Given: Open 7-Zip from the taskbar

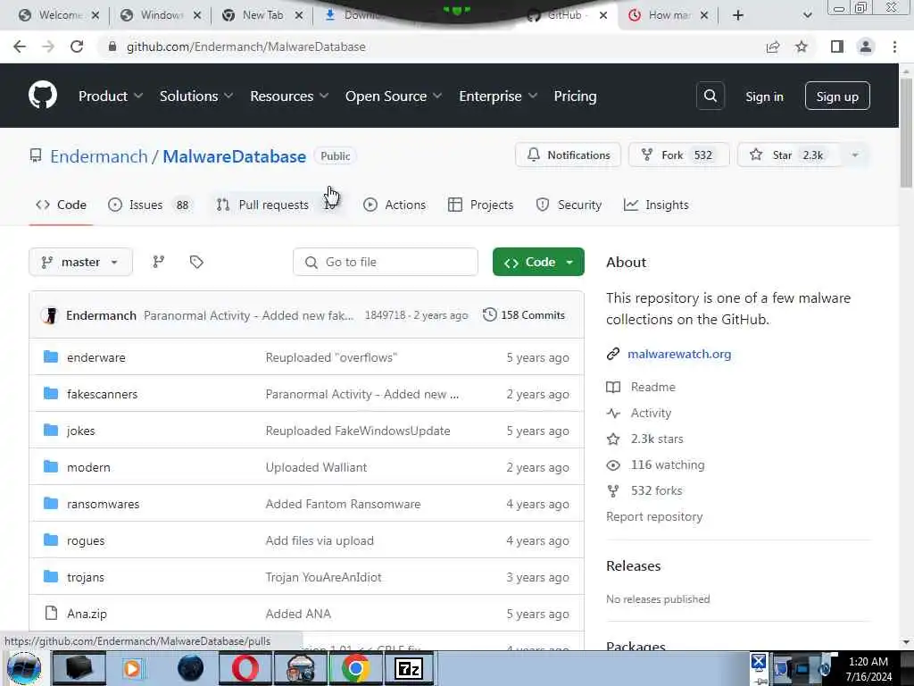Looking at the screenshot, I should (409, 668).
